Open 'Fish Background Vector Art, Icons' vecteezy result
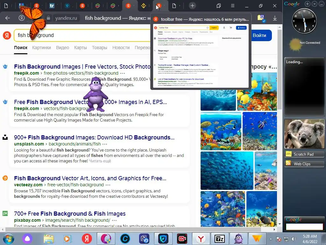 90,178
